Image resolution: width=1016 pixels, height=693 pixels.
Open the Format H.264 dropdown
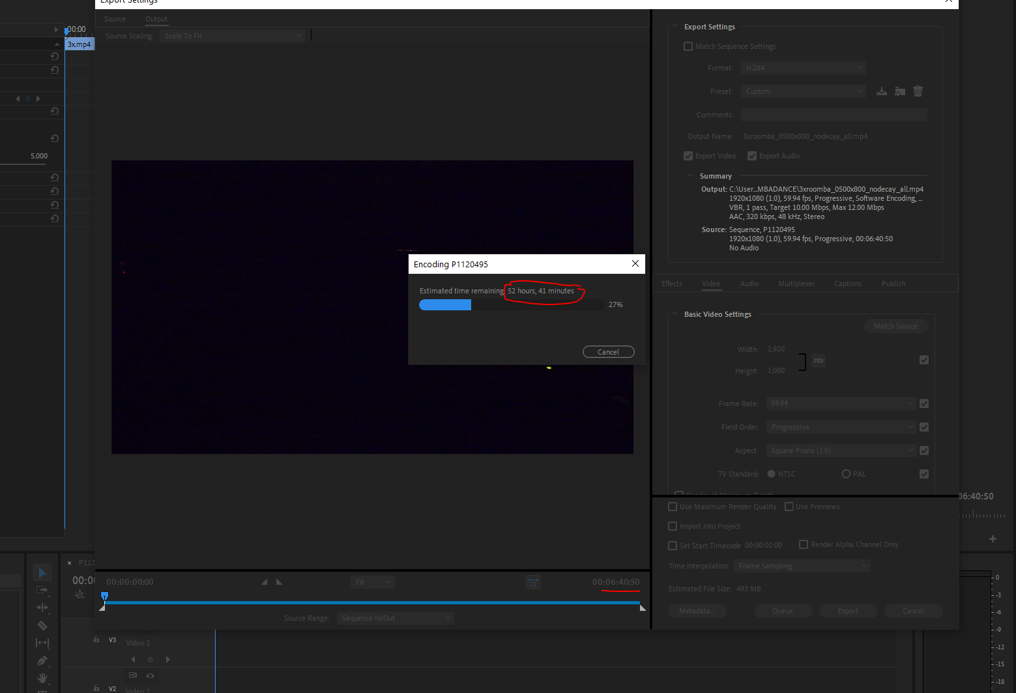[x=804, y=68]
